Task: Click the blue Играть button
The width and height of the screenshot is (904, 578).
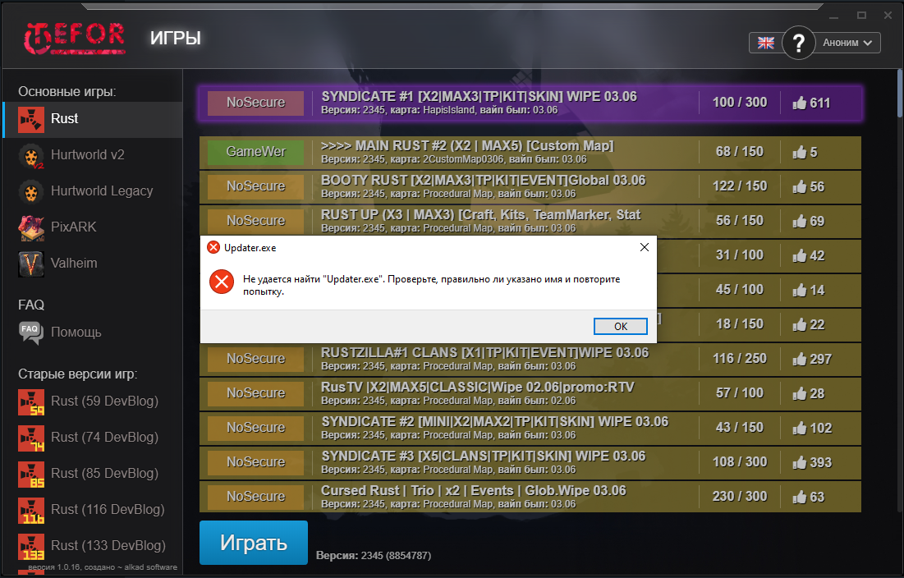Action: pyautogui.click(x=254, y=543)
